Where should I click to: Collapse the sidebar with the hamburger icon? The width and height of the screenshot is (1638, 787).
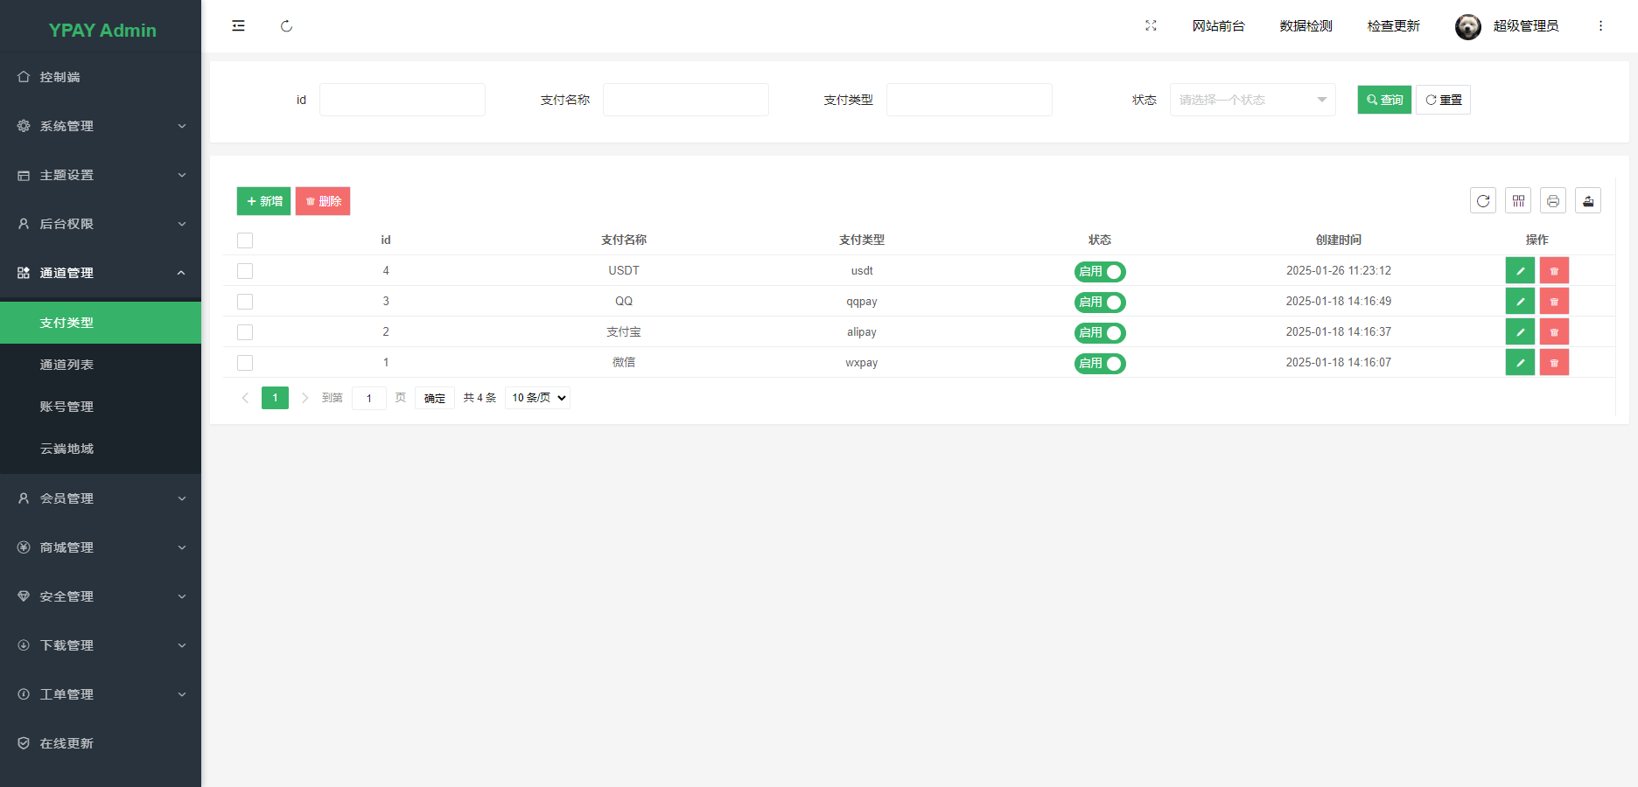pos(238,25)
